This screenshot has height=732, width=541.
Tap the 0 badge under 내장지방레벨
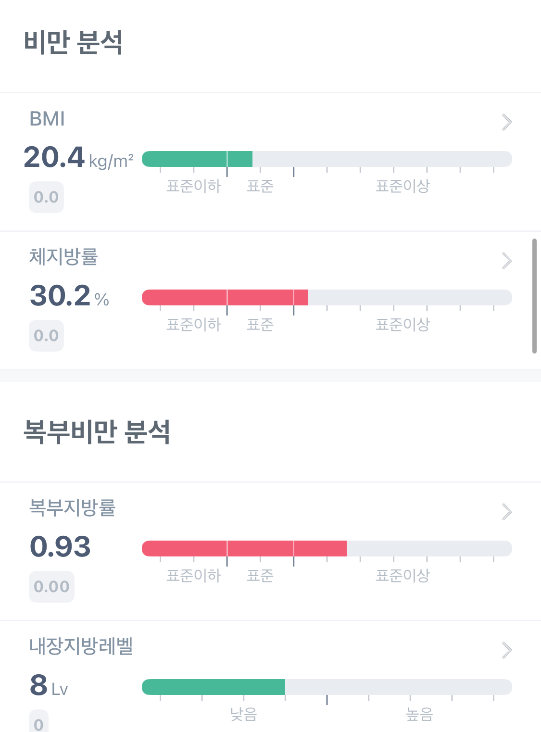tap(39, 723)
